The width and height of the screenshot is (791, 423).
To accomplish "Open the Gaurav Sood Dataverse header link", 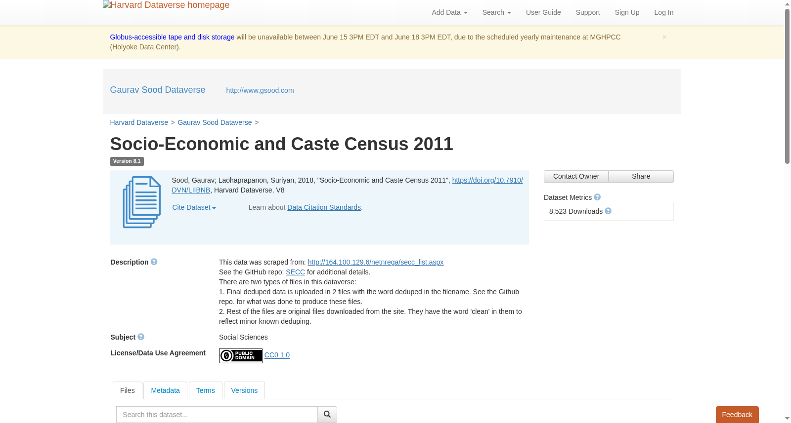I will [158, 90].
